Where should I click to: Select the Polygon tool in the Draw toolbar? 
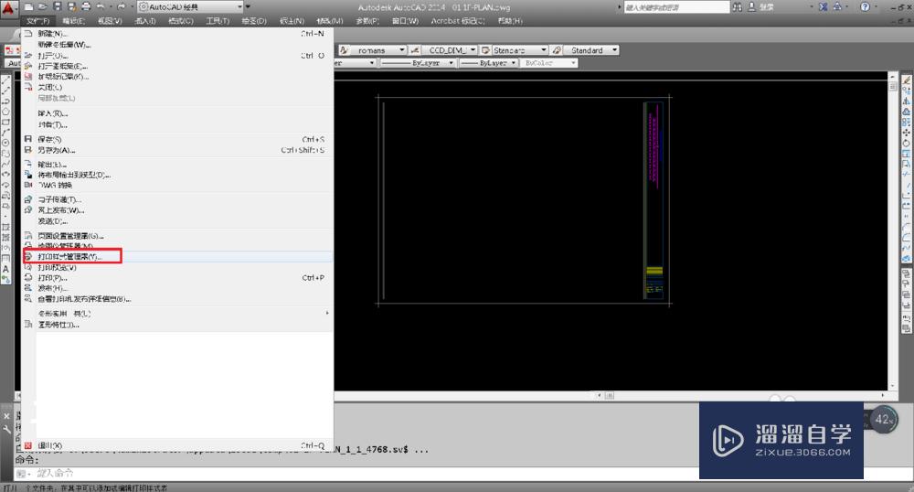click(5, 112)
